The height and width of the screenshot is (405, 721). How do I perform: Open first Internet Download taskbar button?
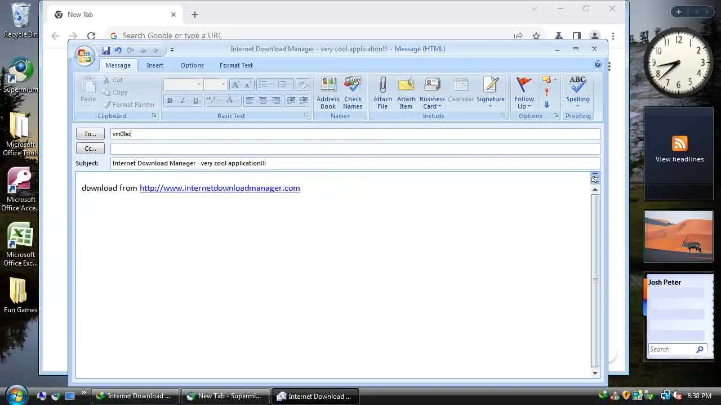tap(134, 396)
